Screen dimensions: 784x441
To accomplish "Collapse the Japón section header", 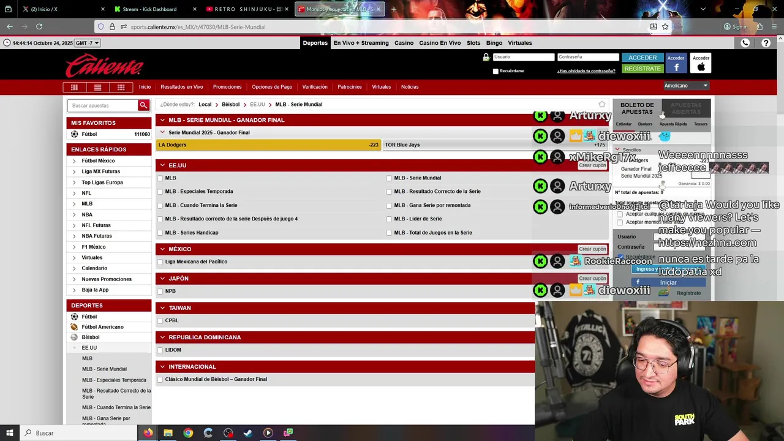I will click(162, 279).
